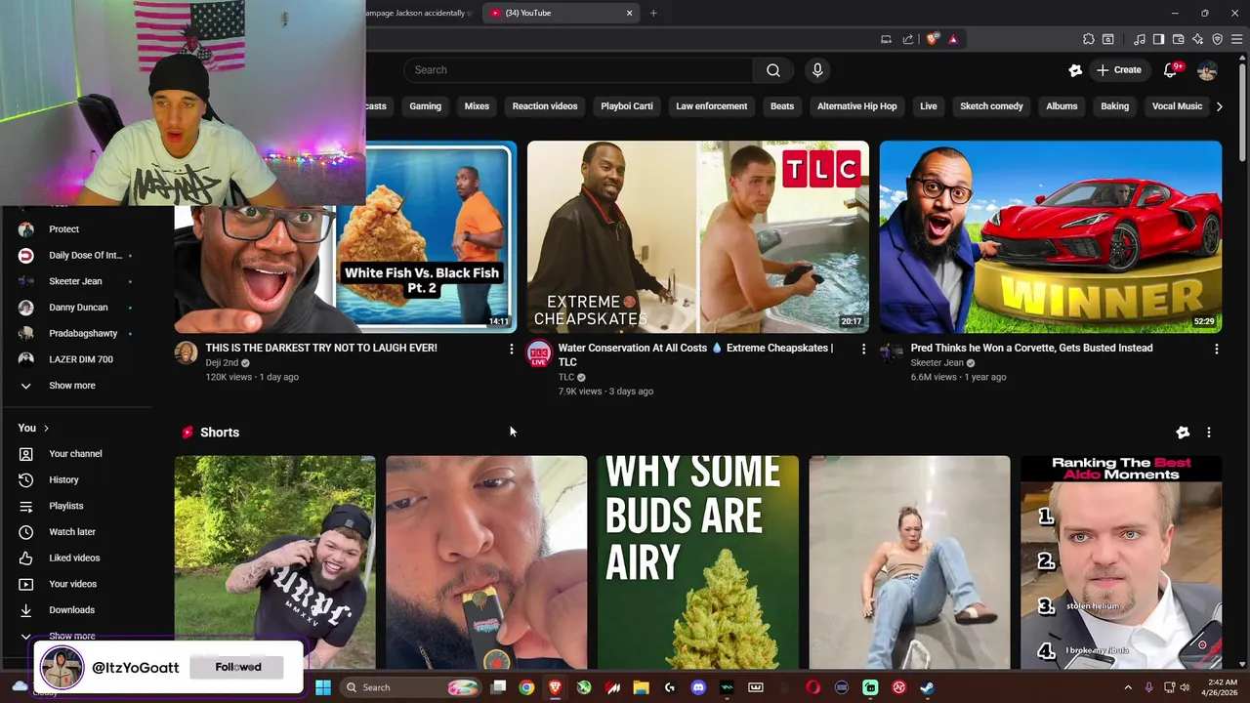Click Brave Rewards triangle icon
The width and height of the screenshot is (1250, 703).
pyautogui.click(x=953, y=39)
